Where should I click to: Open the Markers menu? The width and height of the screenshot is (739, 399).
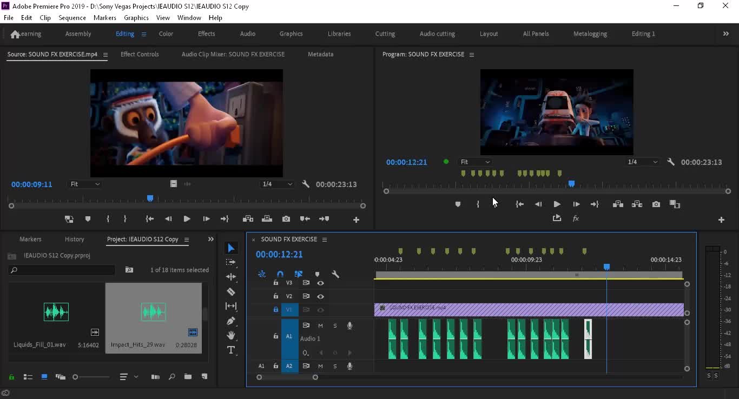(x=104, y=18)
